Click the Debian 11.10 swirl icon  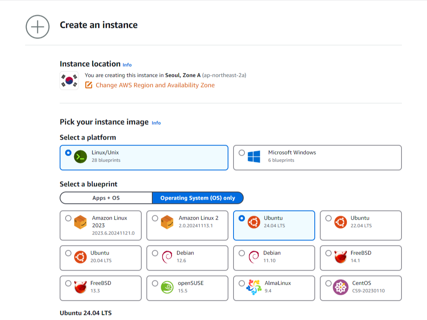coord(254,257)
